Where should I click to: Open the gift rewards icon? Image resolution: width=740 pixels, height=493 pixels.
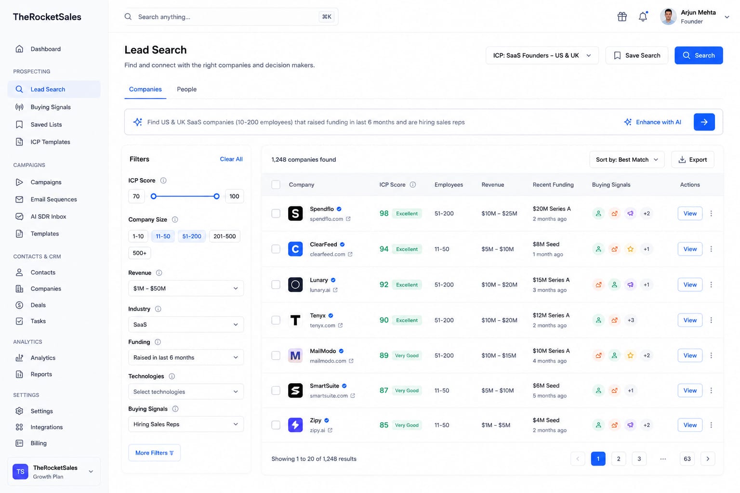[622, 17]
